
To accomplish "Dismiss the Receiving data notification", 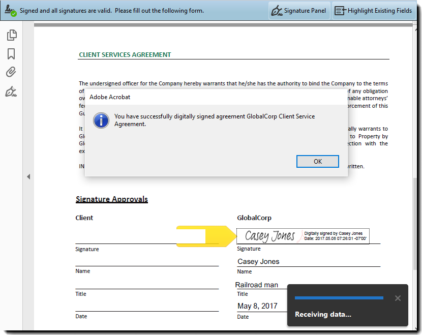I will [398, 298].
